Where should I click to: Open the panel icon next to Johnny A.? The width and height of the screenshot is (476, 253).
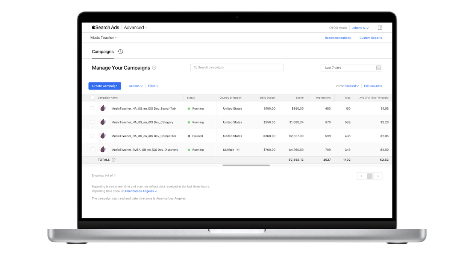pyautogui.click(x=380, y=28)
